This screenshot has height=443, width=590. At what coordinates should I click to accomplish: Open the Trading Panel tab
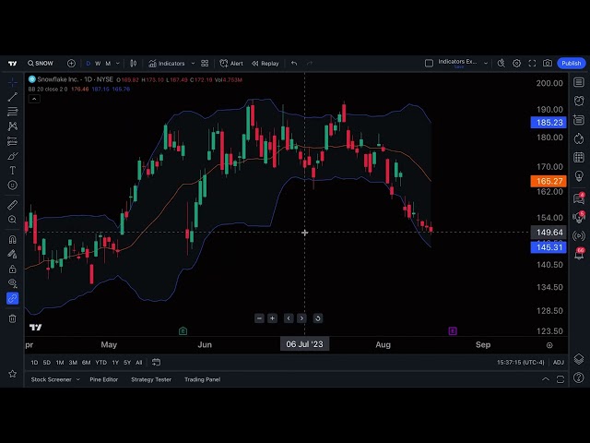[x=203, y=379]
